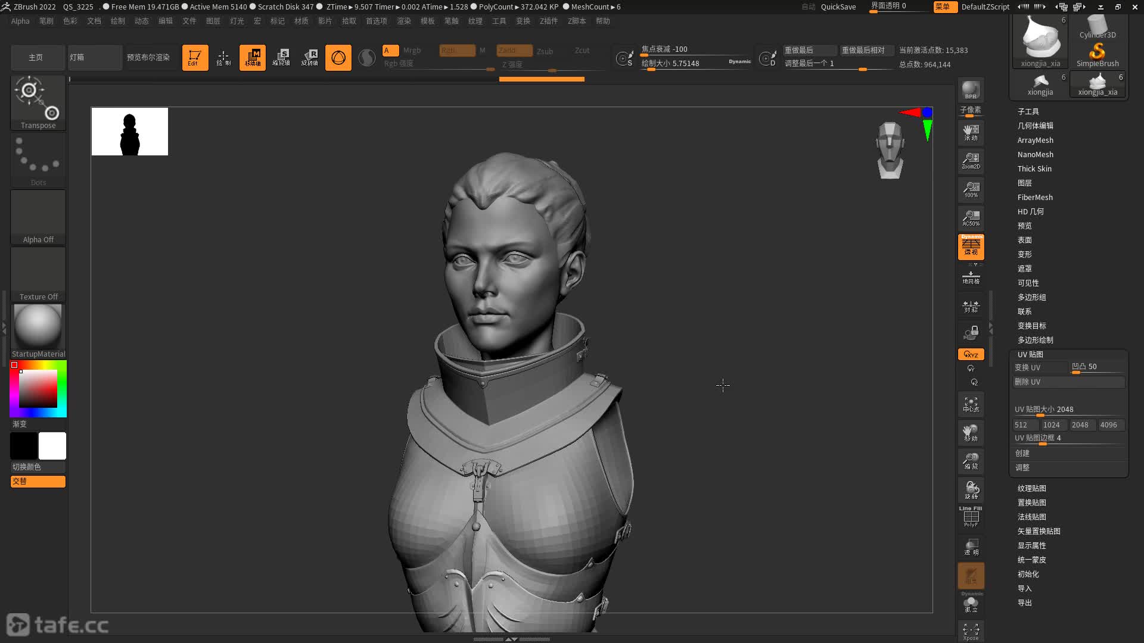Click the head orientation navigation cube
1144x643 pixels.
tap(890, 150)
